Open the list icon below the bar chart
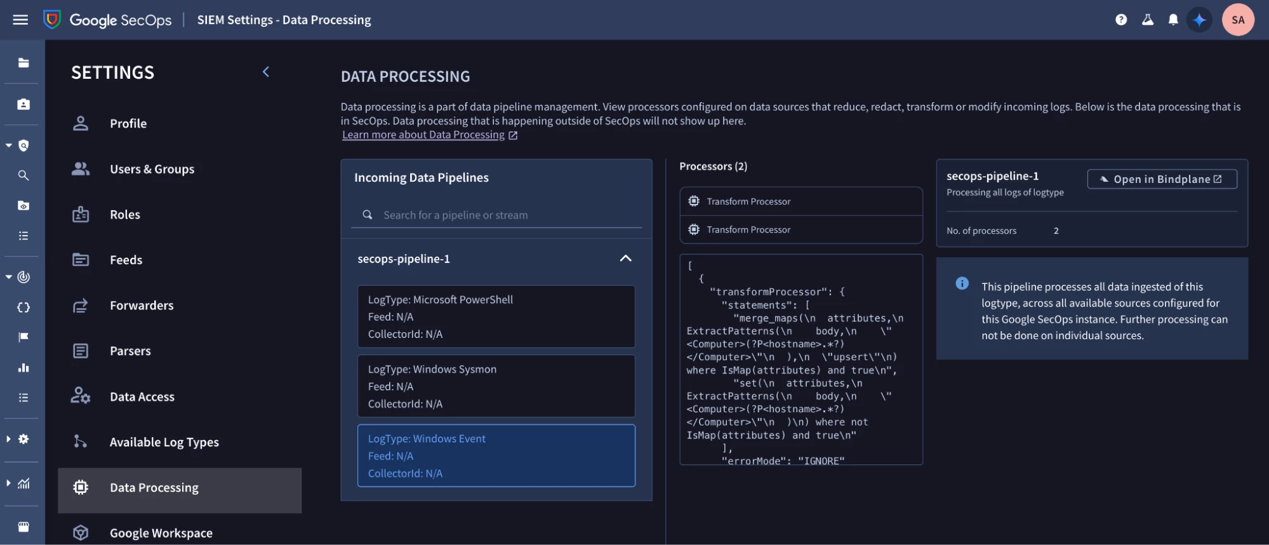The width and height of the screenshot is (1269, 545). point(23,398)
